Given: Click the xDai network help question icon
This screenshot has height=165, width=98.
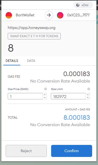Looking at the screenshot, I should point(78,5).
